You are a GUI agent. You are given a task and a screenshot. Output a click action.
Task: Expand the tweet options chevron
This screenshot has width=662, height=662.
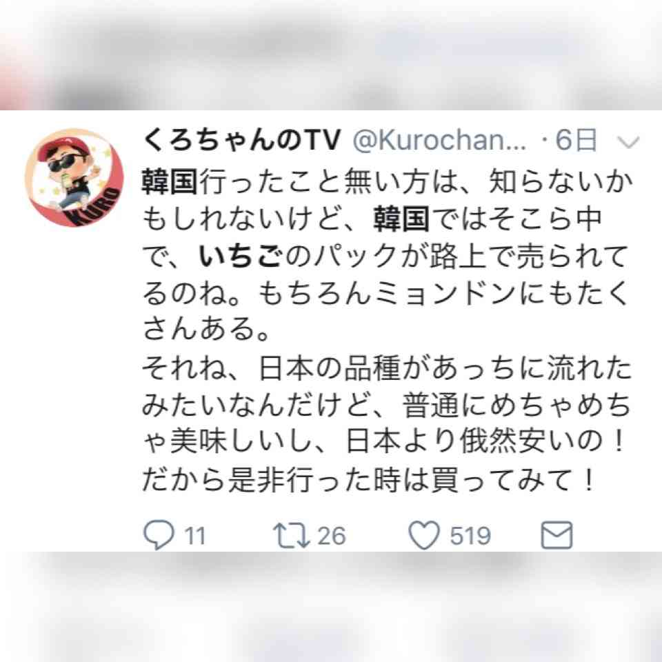click(x=629, y=142)
